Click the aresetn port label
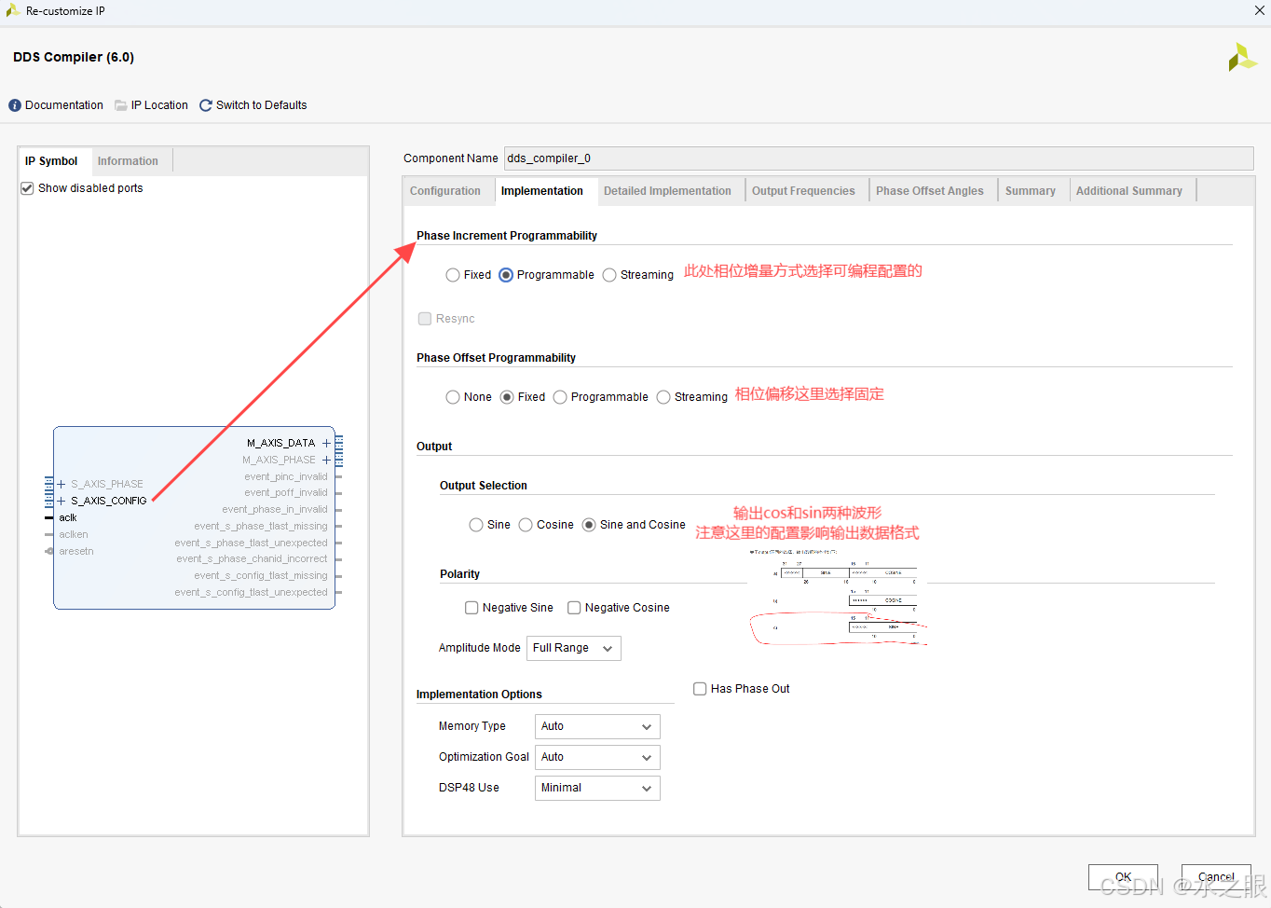 click(x=76, y=551)
